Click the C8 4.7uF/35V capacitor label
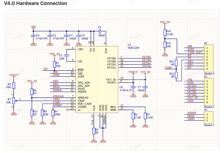 [x=42, y=37]
